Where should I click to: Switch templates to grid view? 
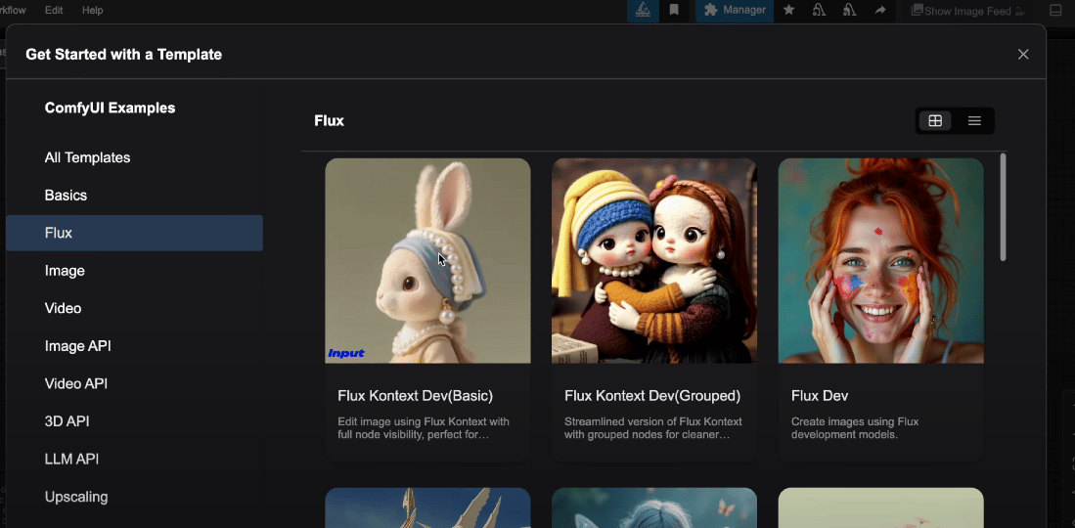(935, 120)
